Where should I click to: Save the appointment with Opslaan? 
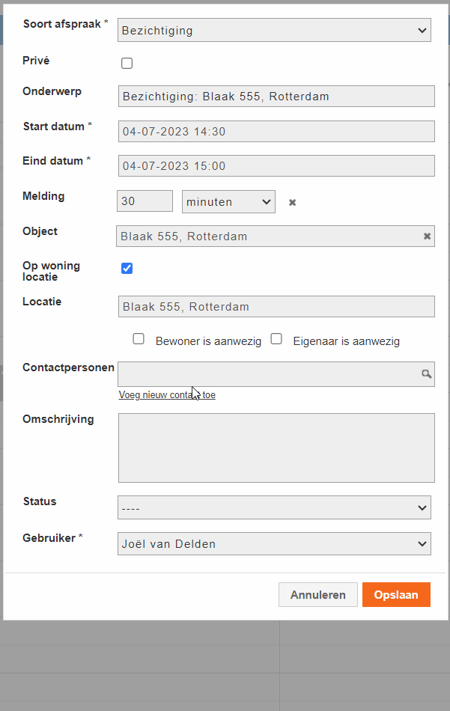396,594
